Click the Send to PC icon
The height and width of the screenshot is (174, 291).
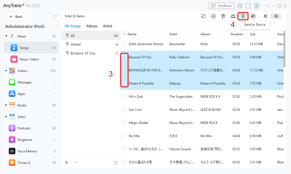pyautogui.click(x=233, y=16)
